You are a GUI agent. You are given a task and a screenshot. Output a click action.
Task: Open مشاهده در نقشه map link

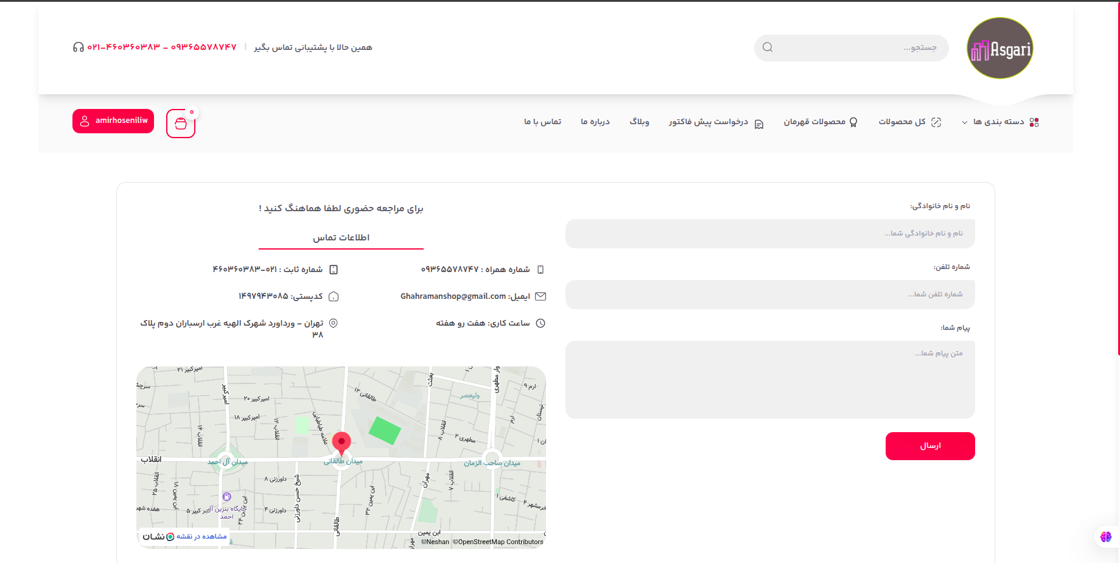point(201,536)
